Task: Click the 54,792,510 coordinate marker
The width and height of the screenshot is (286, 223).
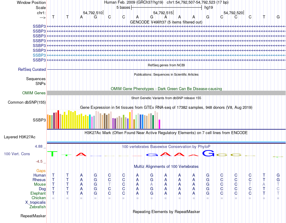Action: click(93, 13)
